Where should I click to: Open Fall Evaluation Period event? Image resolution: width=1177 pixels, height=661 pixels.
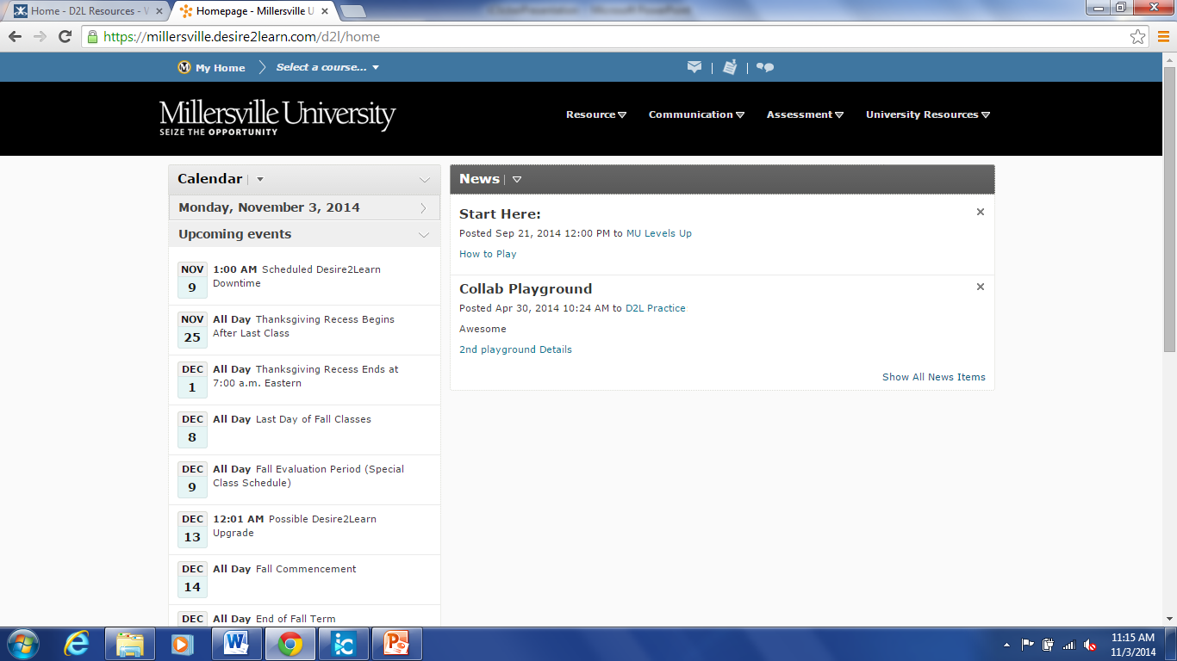(x=308, y=476)
